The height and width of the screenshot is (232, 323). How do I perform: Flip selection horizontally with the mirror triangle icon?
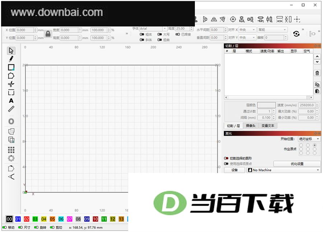click(214, 20)
